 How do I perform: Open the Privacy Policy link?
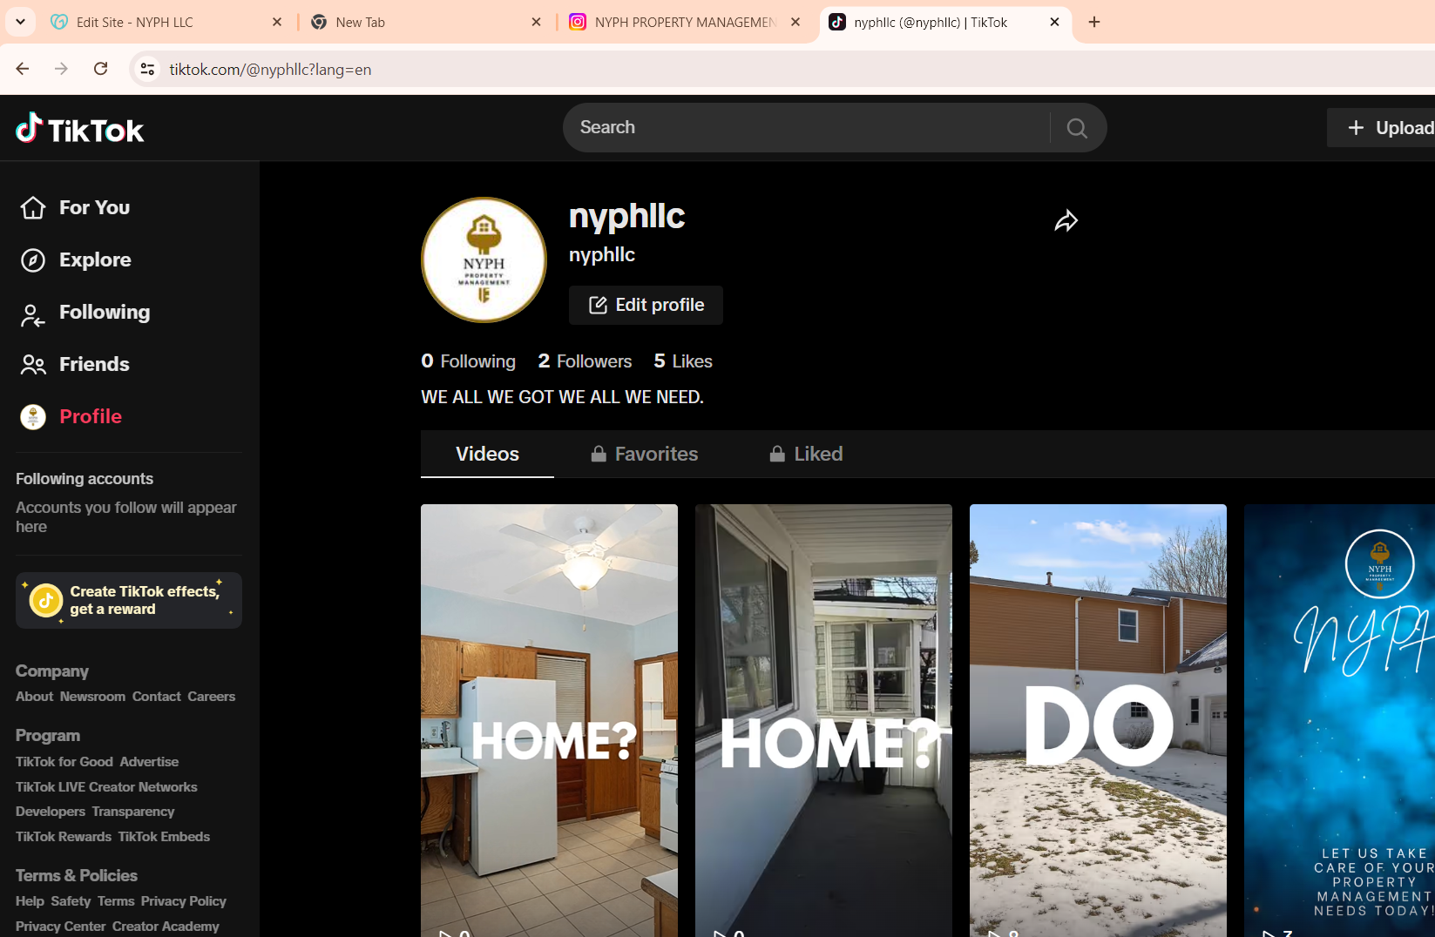[x=184, y=901]
